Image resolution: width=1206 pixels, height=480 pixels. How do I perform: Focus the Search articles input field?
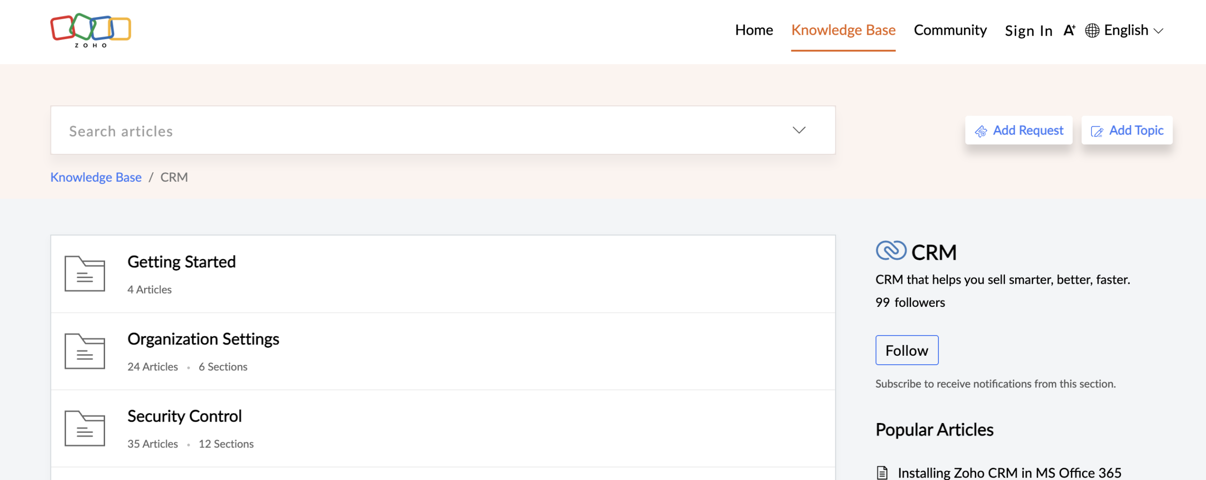click(415, 131)
